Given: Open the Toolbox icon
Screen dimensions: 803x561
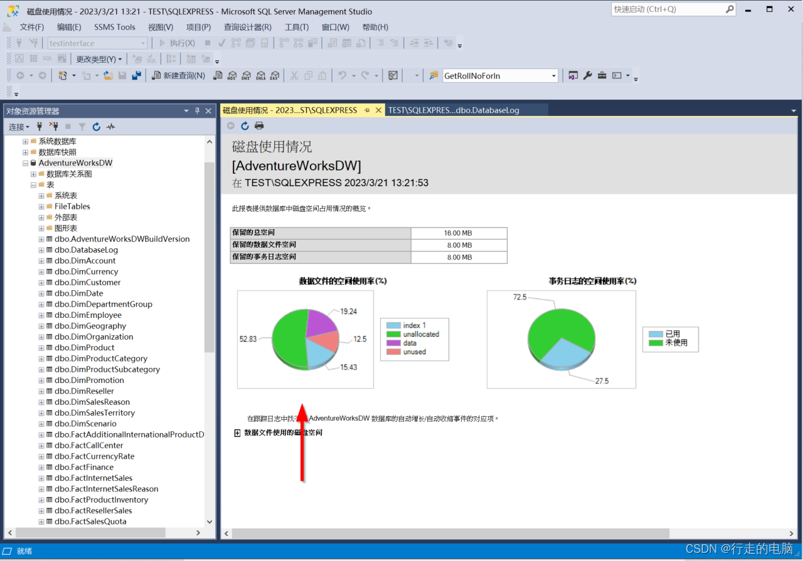Looking at the screenshot, I should pyautogui.click(x=602, y=76).
